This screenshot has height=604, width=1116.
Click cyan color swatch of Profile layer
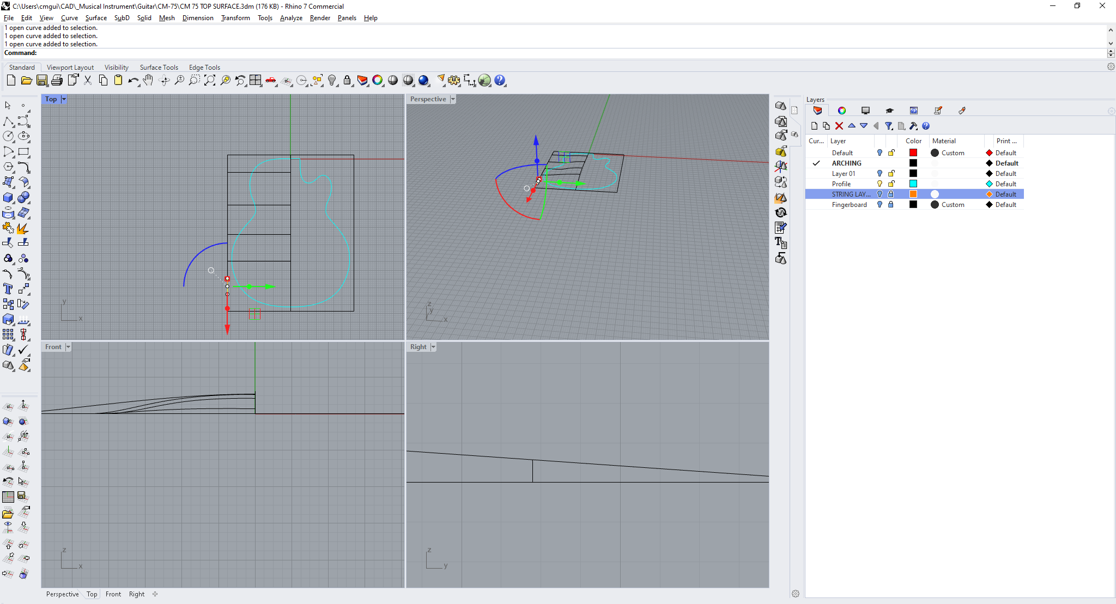point(913,184)
